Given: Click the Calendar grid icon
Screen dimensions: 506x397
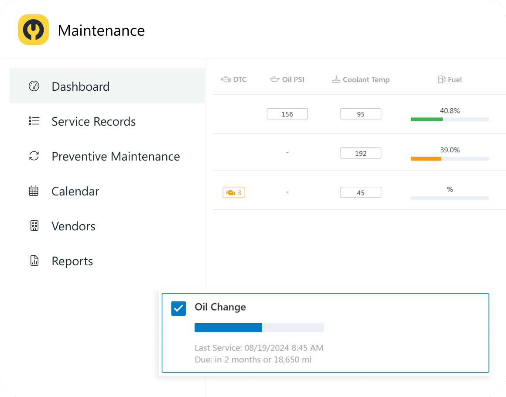Looking at the screenshot, I should pos(34,191).
